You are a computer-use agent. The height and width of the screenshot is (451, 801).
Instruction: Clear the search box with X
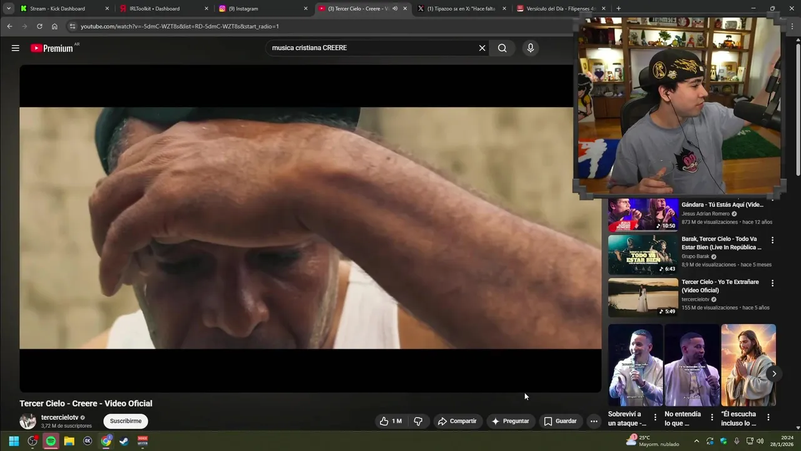pyautogui.click(x=482, y=48)
